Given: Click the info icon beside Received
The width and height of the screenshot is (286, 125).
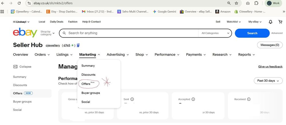Looking at the screenshot, I should pos(249,99).
